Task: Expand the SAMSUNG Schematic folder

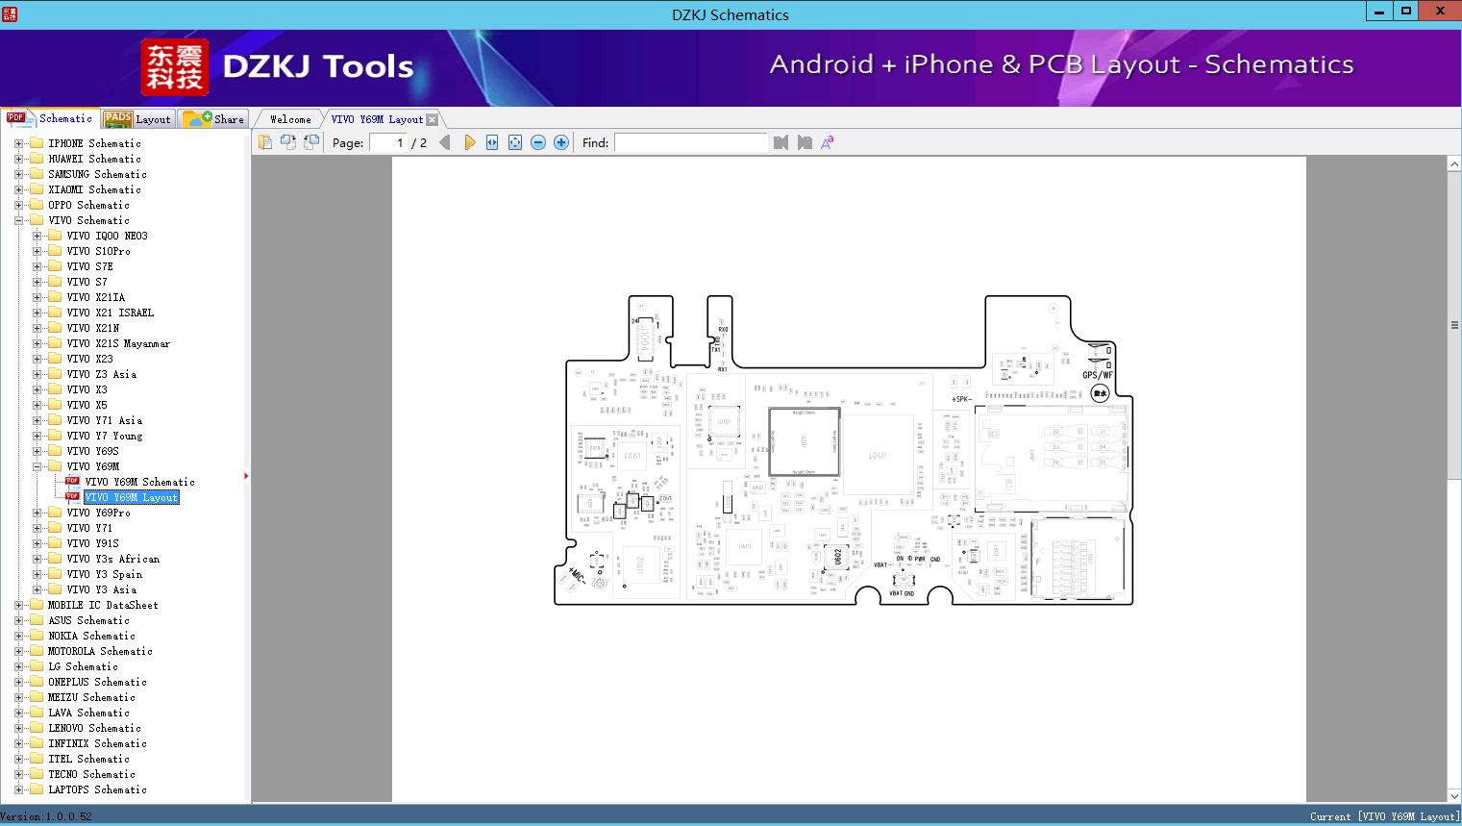Action: tap(18, 174)
